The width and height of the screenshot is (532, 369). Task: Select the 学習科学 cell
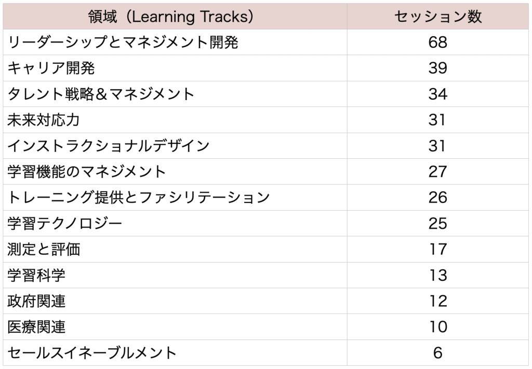(x=175, y=275)
